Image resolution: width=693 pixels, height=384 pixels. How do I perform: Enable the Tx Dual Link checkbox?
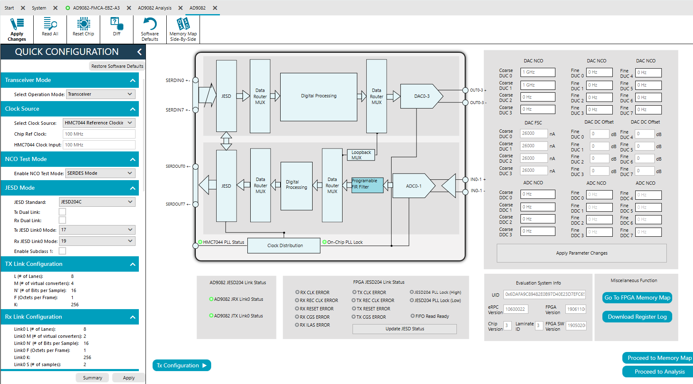coord(62,212)
